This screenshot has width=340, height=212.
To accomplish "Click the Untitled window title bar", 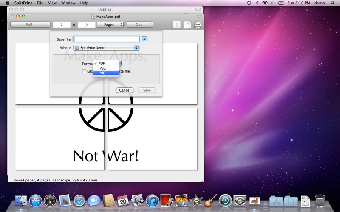I will click(x=105, y=9).
